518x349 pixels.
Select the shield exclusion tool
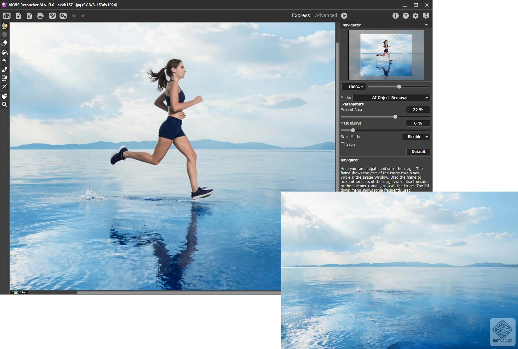coord(5,35)
